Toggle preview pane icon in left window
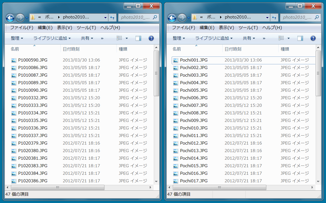 coord(138,38)
